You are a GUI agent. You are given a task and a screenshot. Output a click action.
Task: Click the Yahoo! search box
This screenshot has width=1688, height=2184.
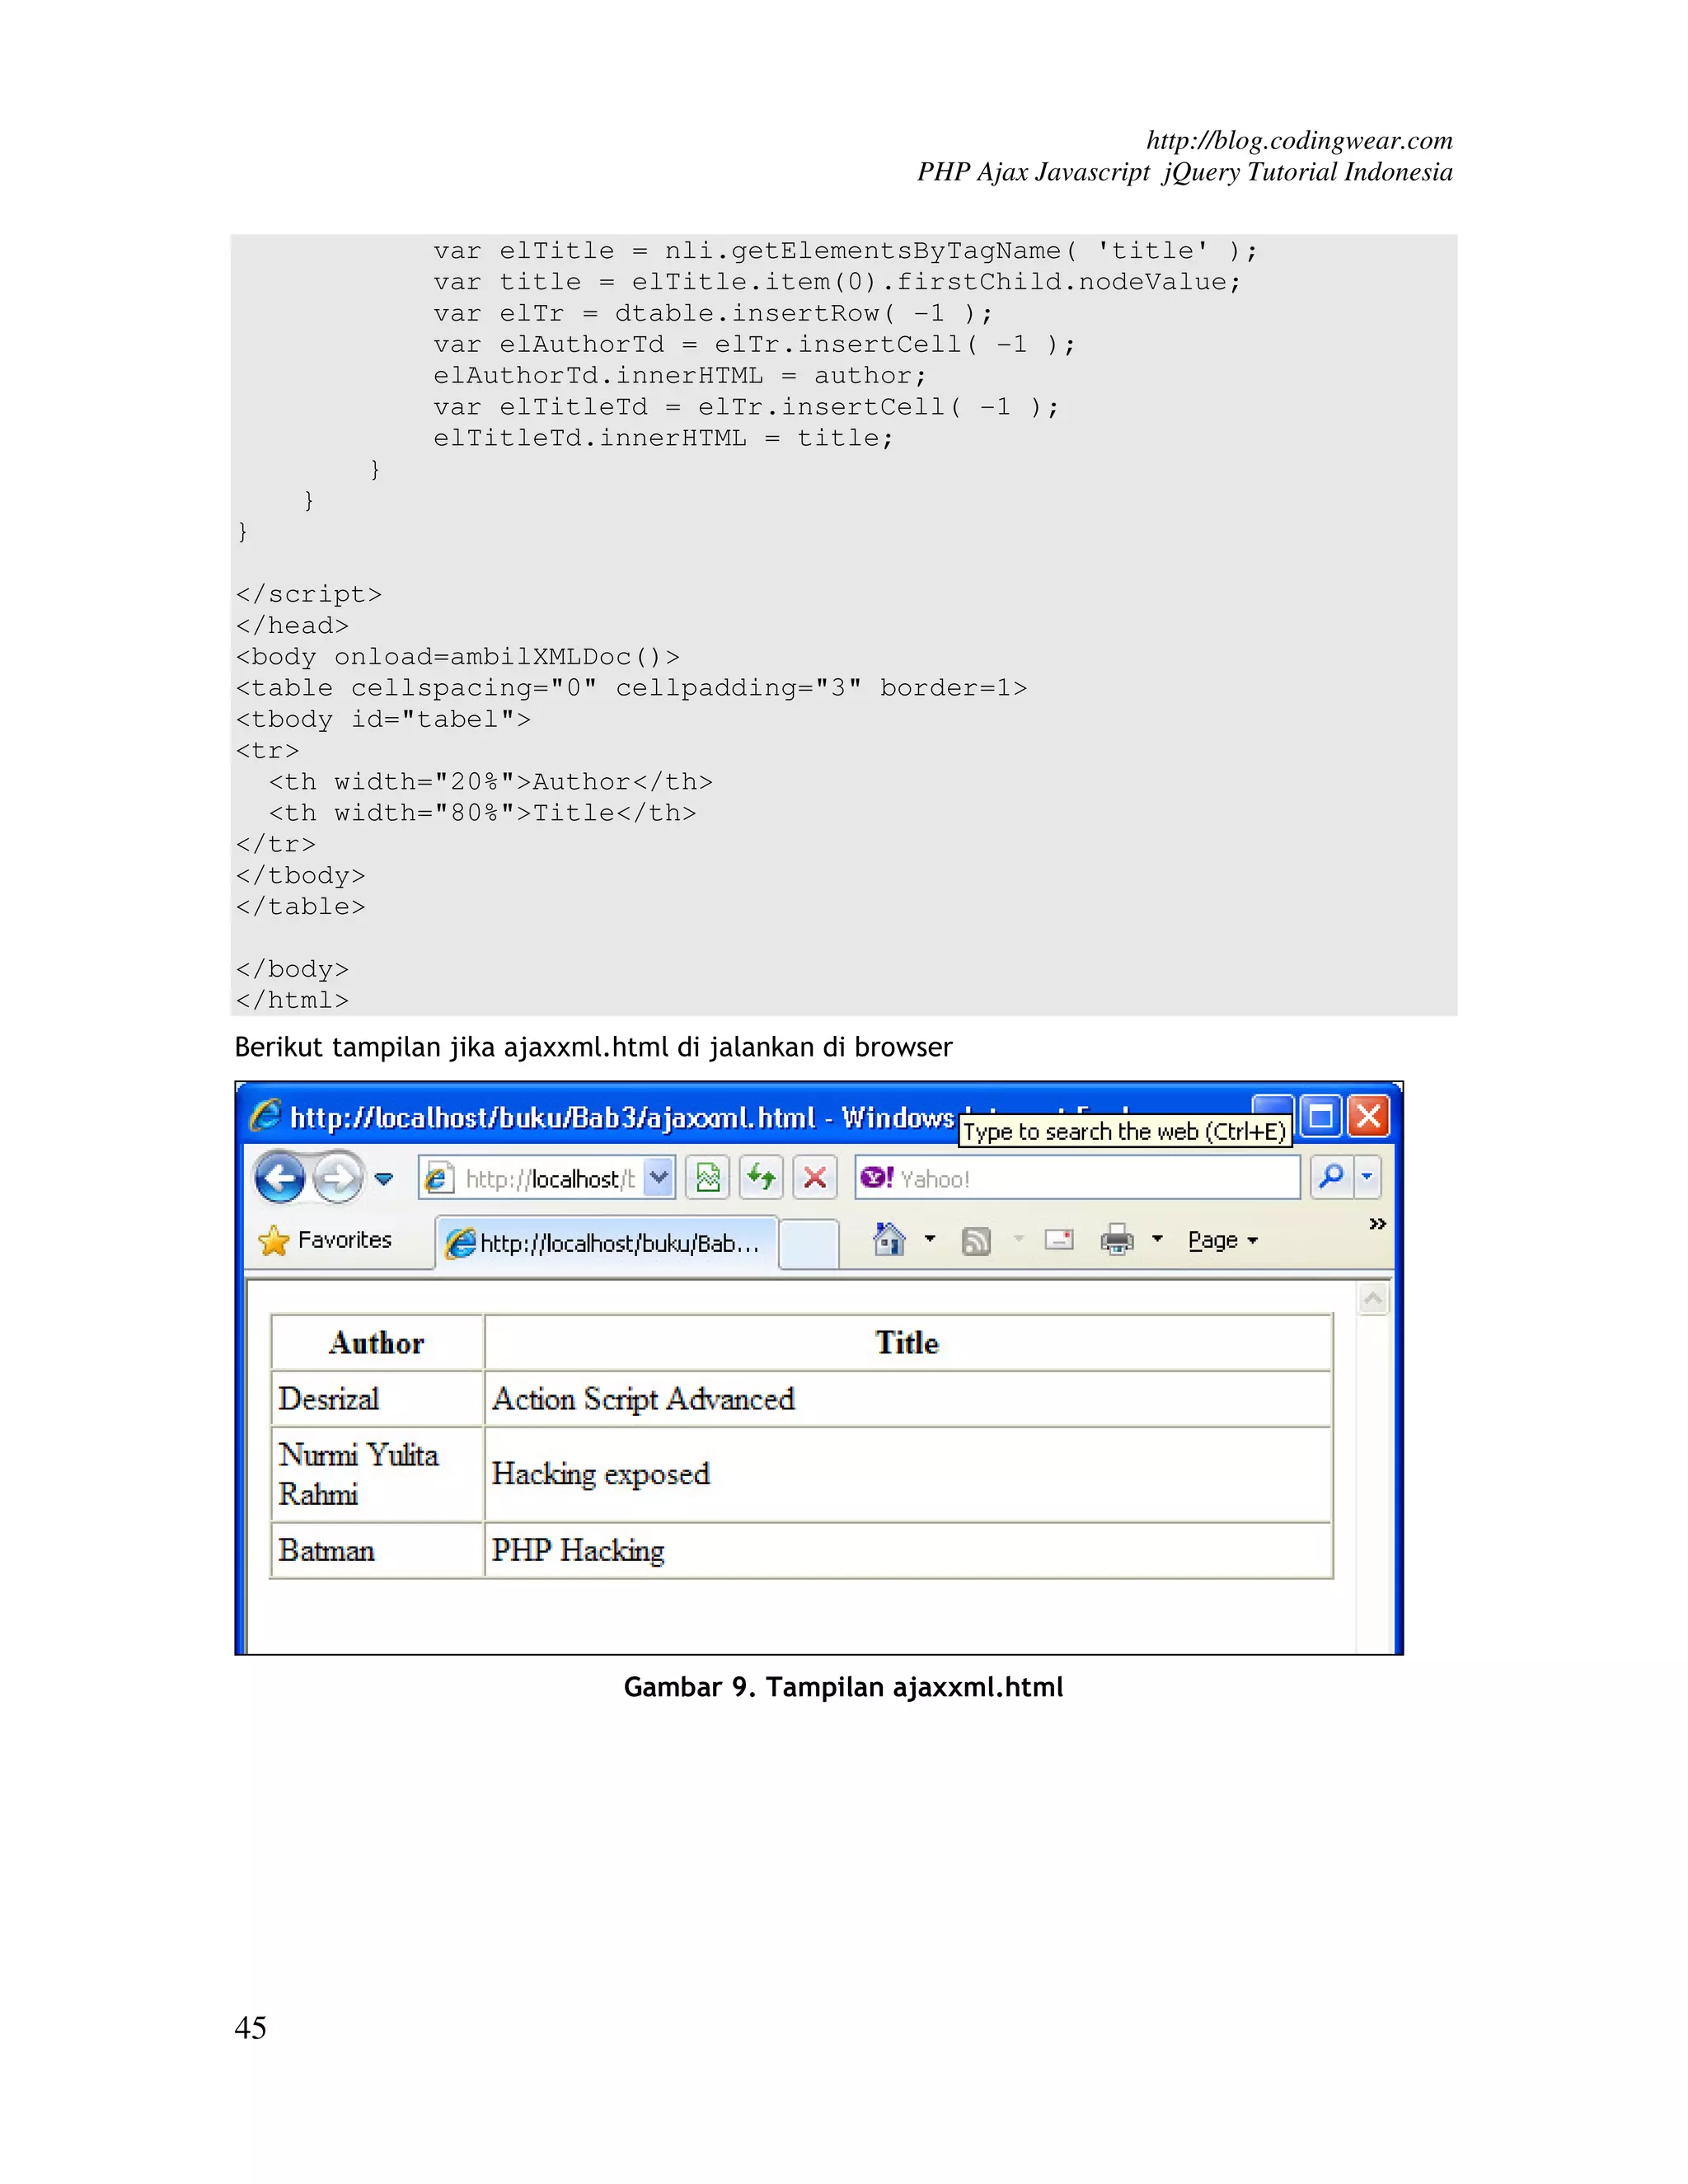[x=1077, y=1178]
